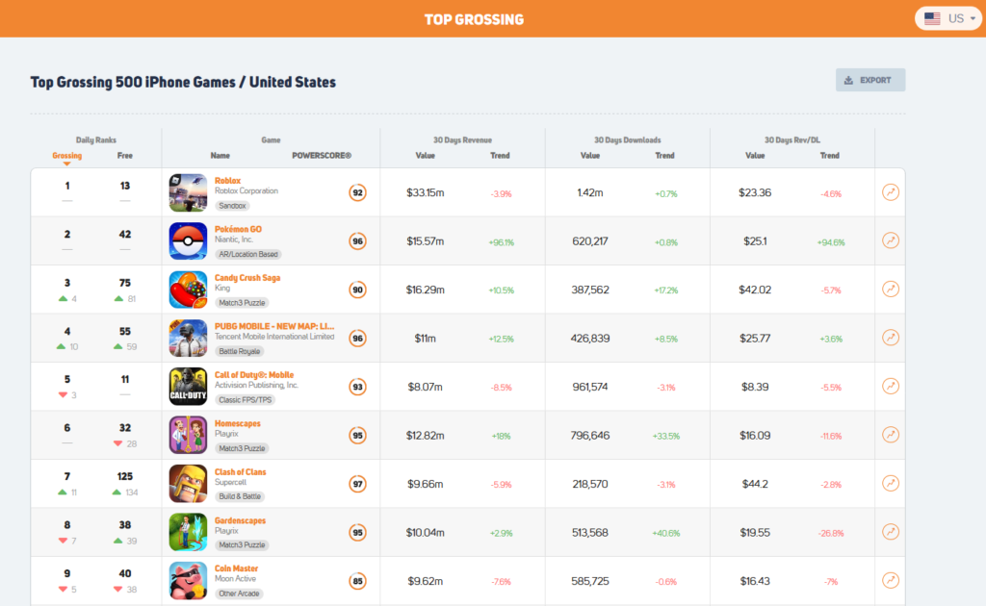Click the Other Arcade genre tag

point(239,594)
